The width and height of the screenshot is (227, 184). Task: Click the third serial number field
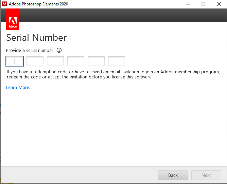pos(55,61)
